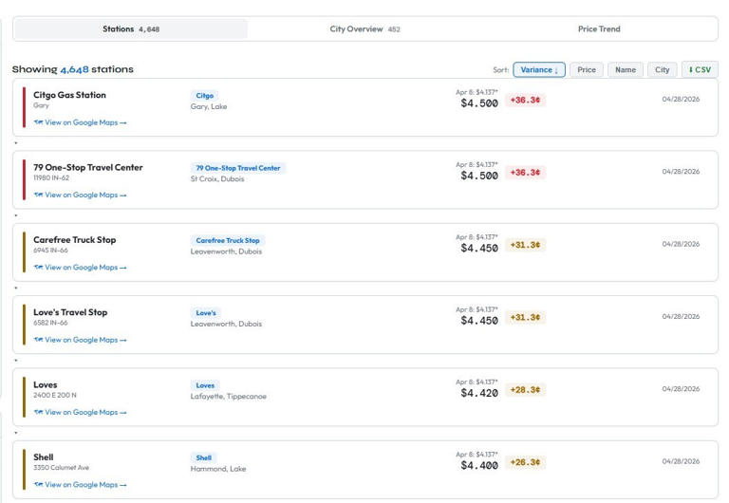Open the View on Google Maps link for Shell
Screen dimensions: 729x503
[85, 485]
